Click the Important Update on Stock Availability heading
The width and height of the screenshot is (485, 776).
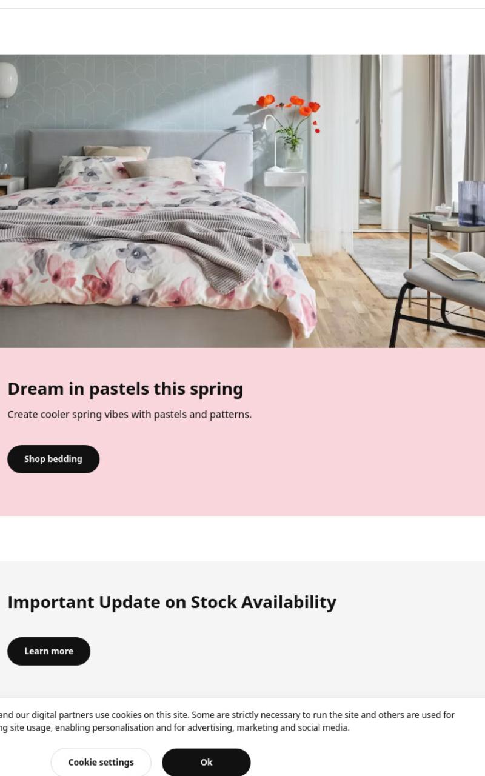172,602
